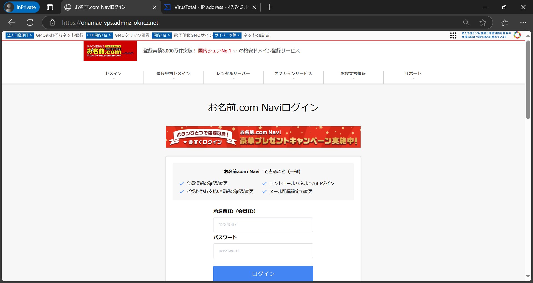Open the 国内シェアNo.1 link
The width and height of the screenshot is (533, 283).
215,51
